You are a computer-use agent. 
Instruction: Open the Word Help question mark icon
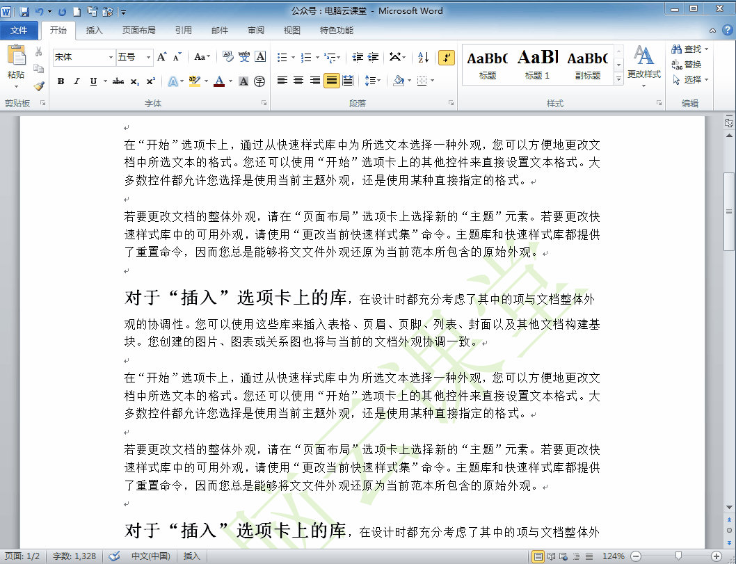tap(727, 30)
